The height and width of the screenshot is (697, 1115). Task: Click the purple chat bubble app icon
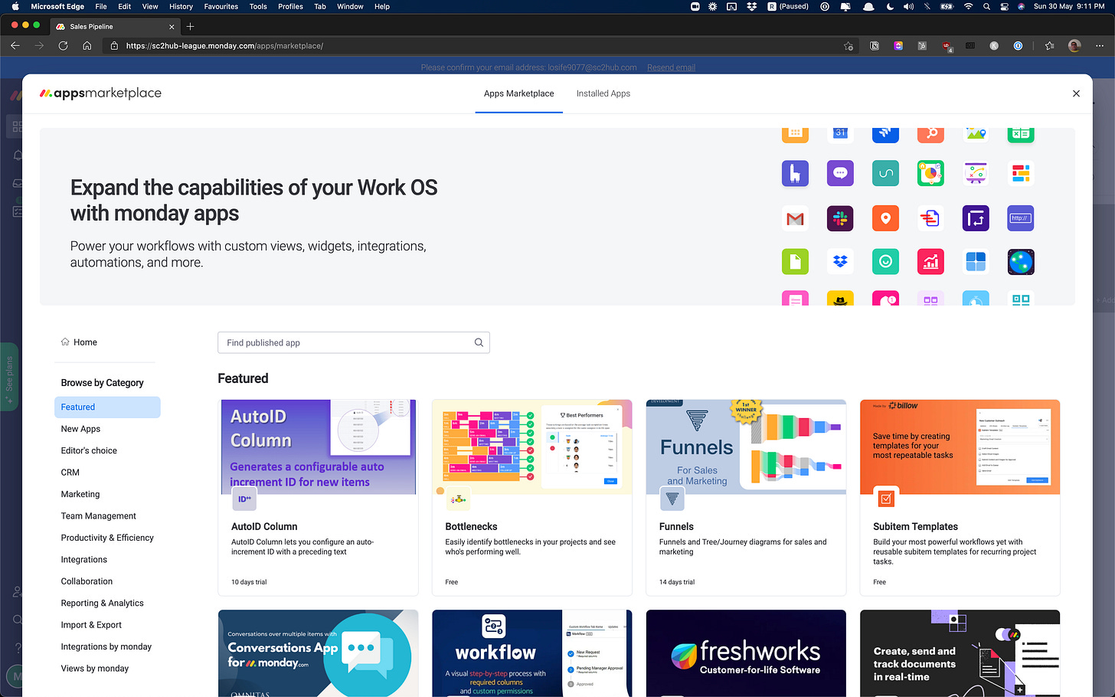point(840,173)
